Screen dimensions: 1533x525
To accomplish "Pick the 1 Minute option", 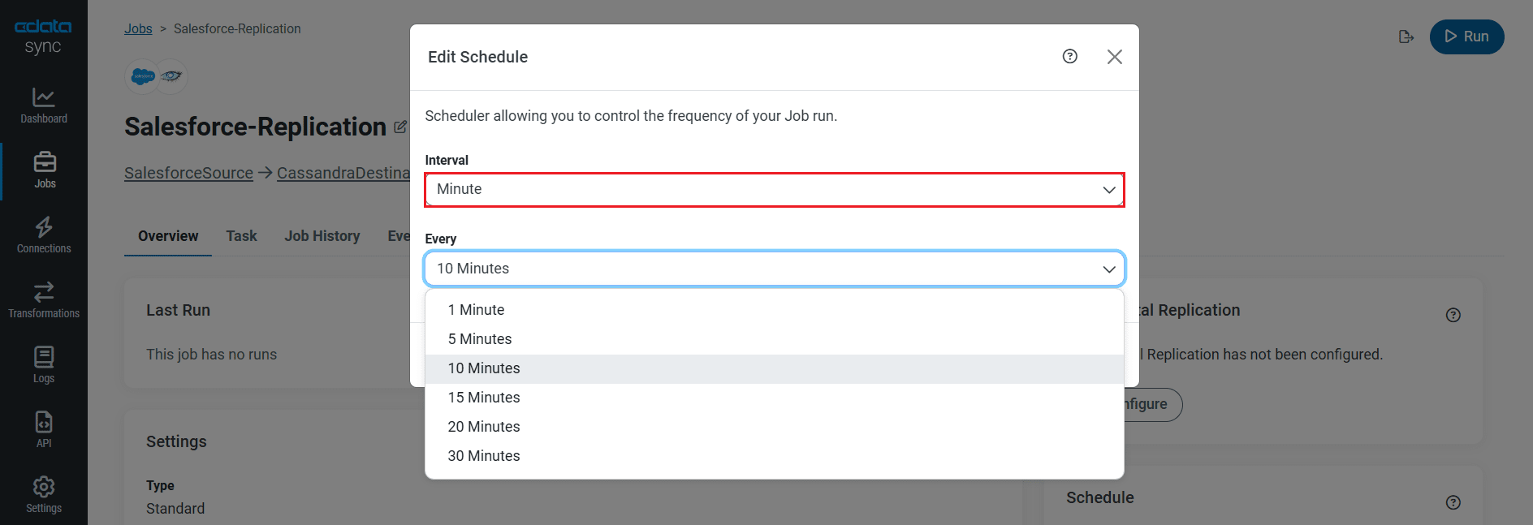I will (x=476, y=310).
